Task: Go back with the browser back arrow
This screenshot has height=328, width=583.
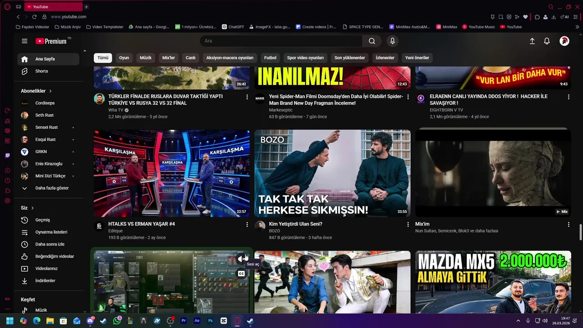Action: pyautogui.click(x=18, y=17)
